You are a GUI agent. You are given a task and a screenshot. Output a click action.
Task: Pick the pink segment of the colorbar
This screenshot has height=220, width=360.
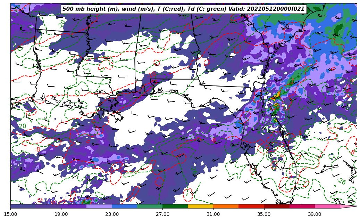(x=327, y=206)
